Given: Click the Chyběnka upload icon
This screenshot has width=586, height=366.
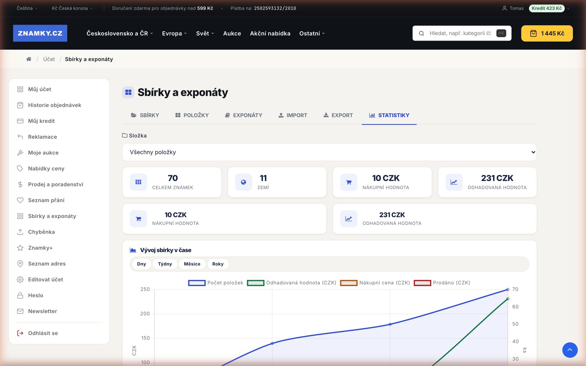Looking at the screenshot, I should click(x=20, y=232).
